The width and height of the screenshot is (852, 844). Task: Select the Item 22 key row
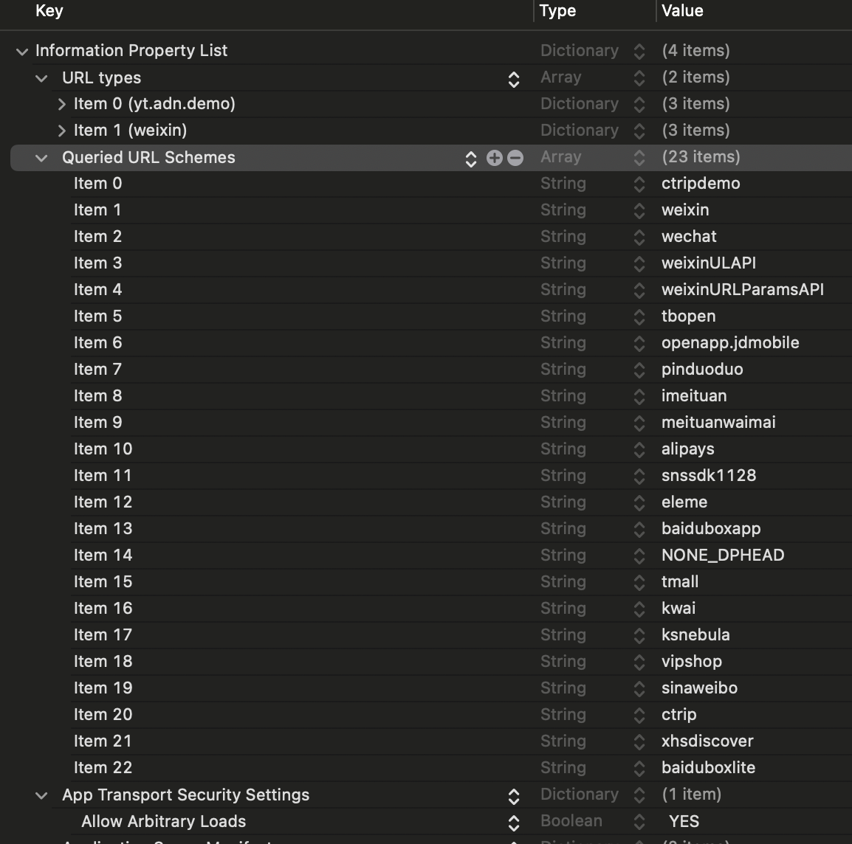103,768
